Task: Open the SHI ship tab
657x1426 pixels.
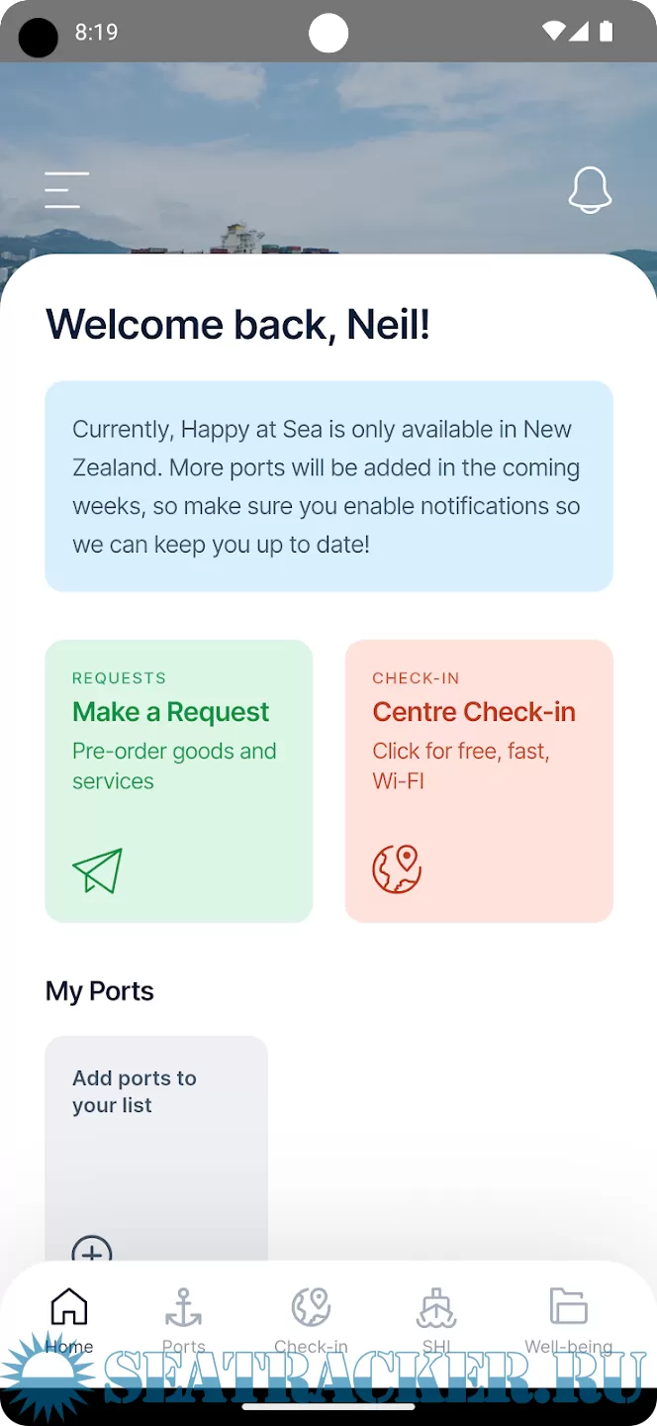Action: (436, 1317)
